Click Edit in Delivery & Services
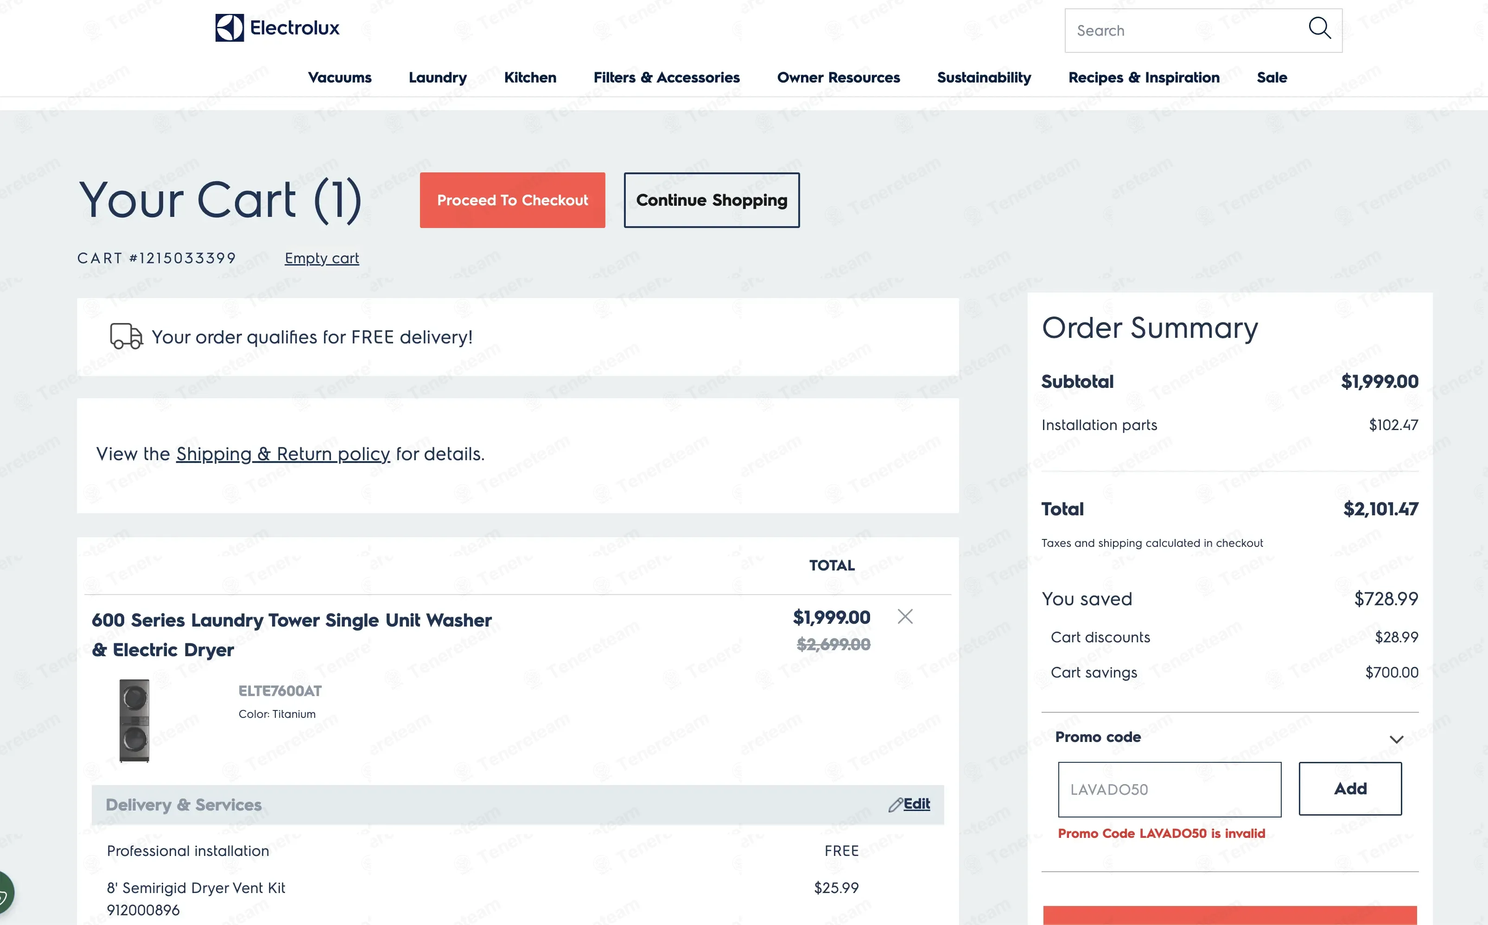This screenshot has height=925, width=1488. (x=916, y=804)
